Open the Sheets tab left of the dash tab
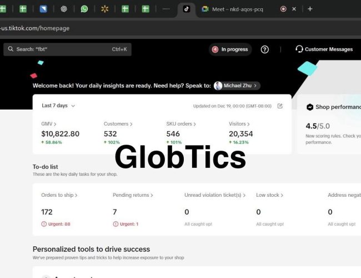This screenshot has width=361, height=278. pos(146,9)
